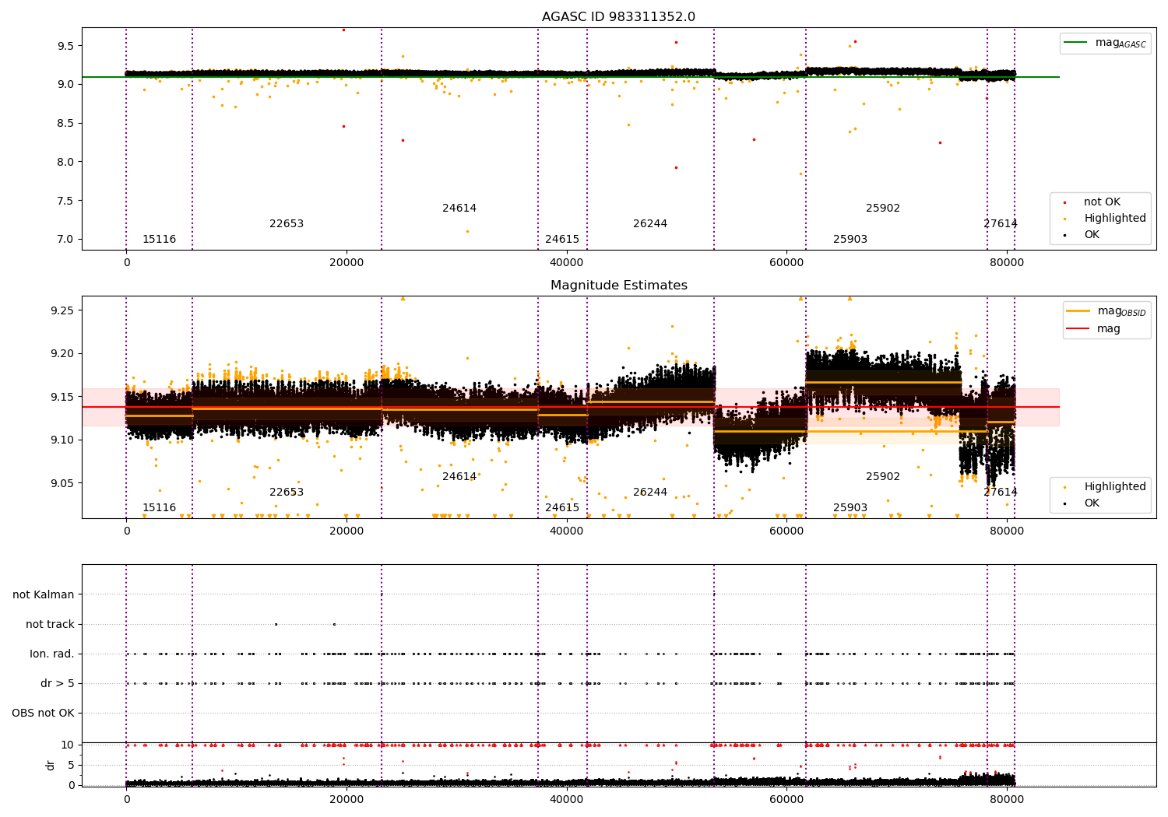Screen dimensions: 1168x817
Task: Click the 9.15 y-tick label
Action: (x=62, y=397)
